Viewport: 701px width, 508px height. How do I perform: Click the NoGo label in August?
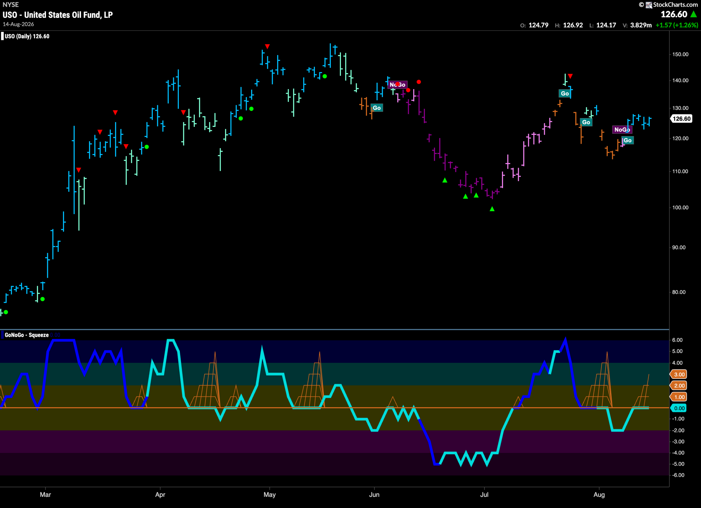tap(622, 130)
